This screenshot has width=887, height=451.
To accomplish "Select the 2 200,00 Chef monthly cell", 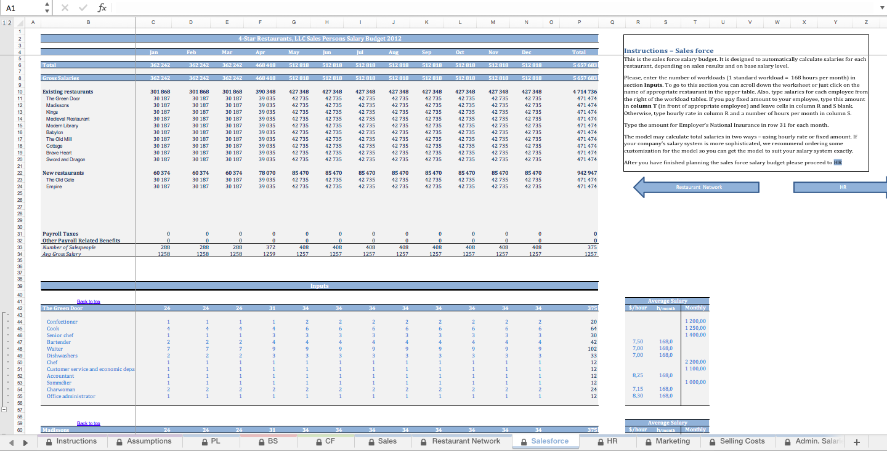I will point(695,362).
